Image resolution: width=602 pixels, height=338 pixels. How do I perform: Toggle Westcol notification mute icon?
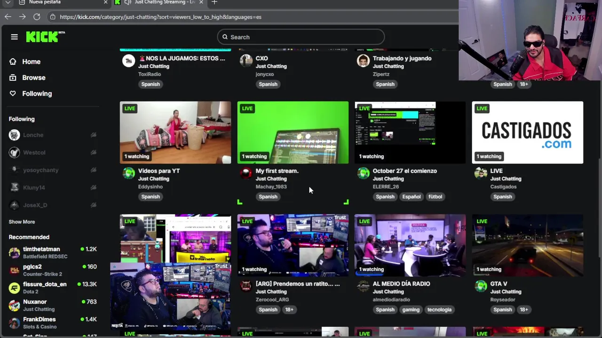click(93, 153)
